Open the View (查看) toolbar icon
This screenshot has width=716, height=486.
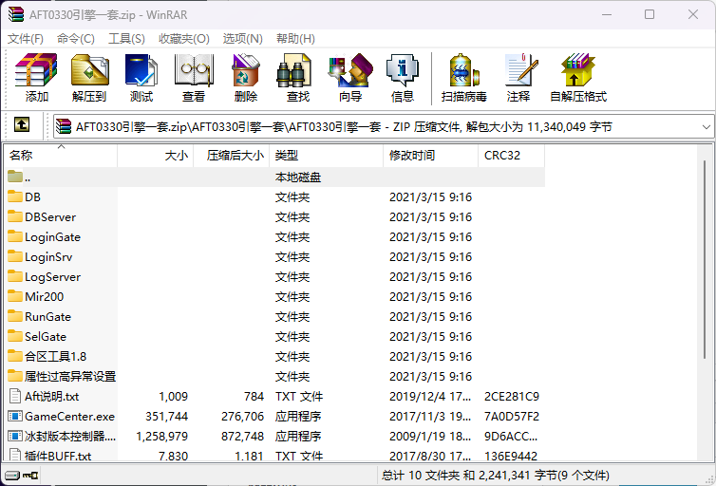click(x=194, y=78)
